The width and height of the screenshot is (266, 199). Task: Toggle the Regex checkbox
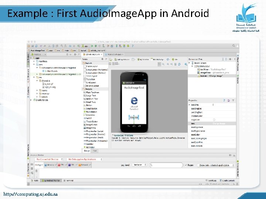point(186,165)
